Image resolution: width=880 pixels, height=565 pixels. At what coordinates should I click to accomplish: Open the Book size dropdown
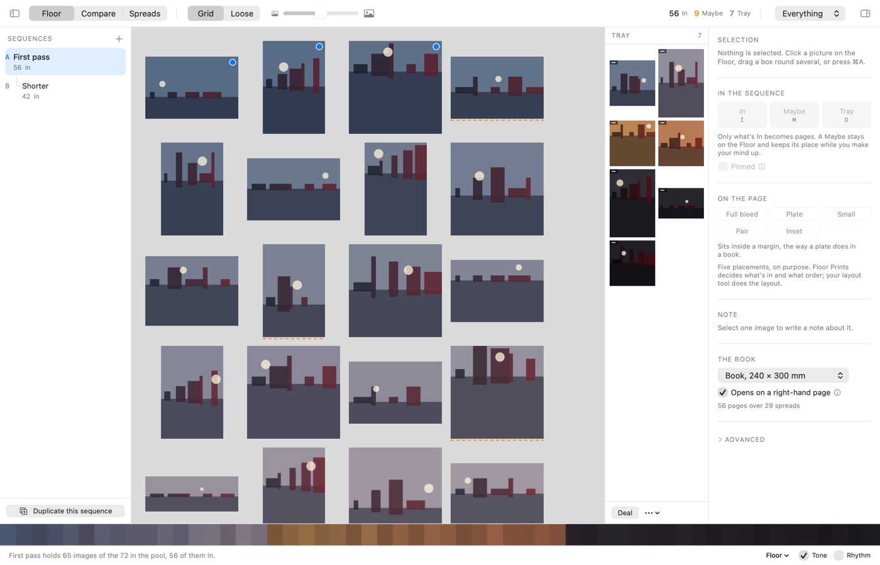[x=783, y=375]
